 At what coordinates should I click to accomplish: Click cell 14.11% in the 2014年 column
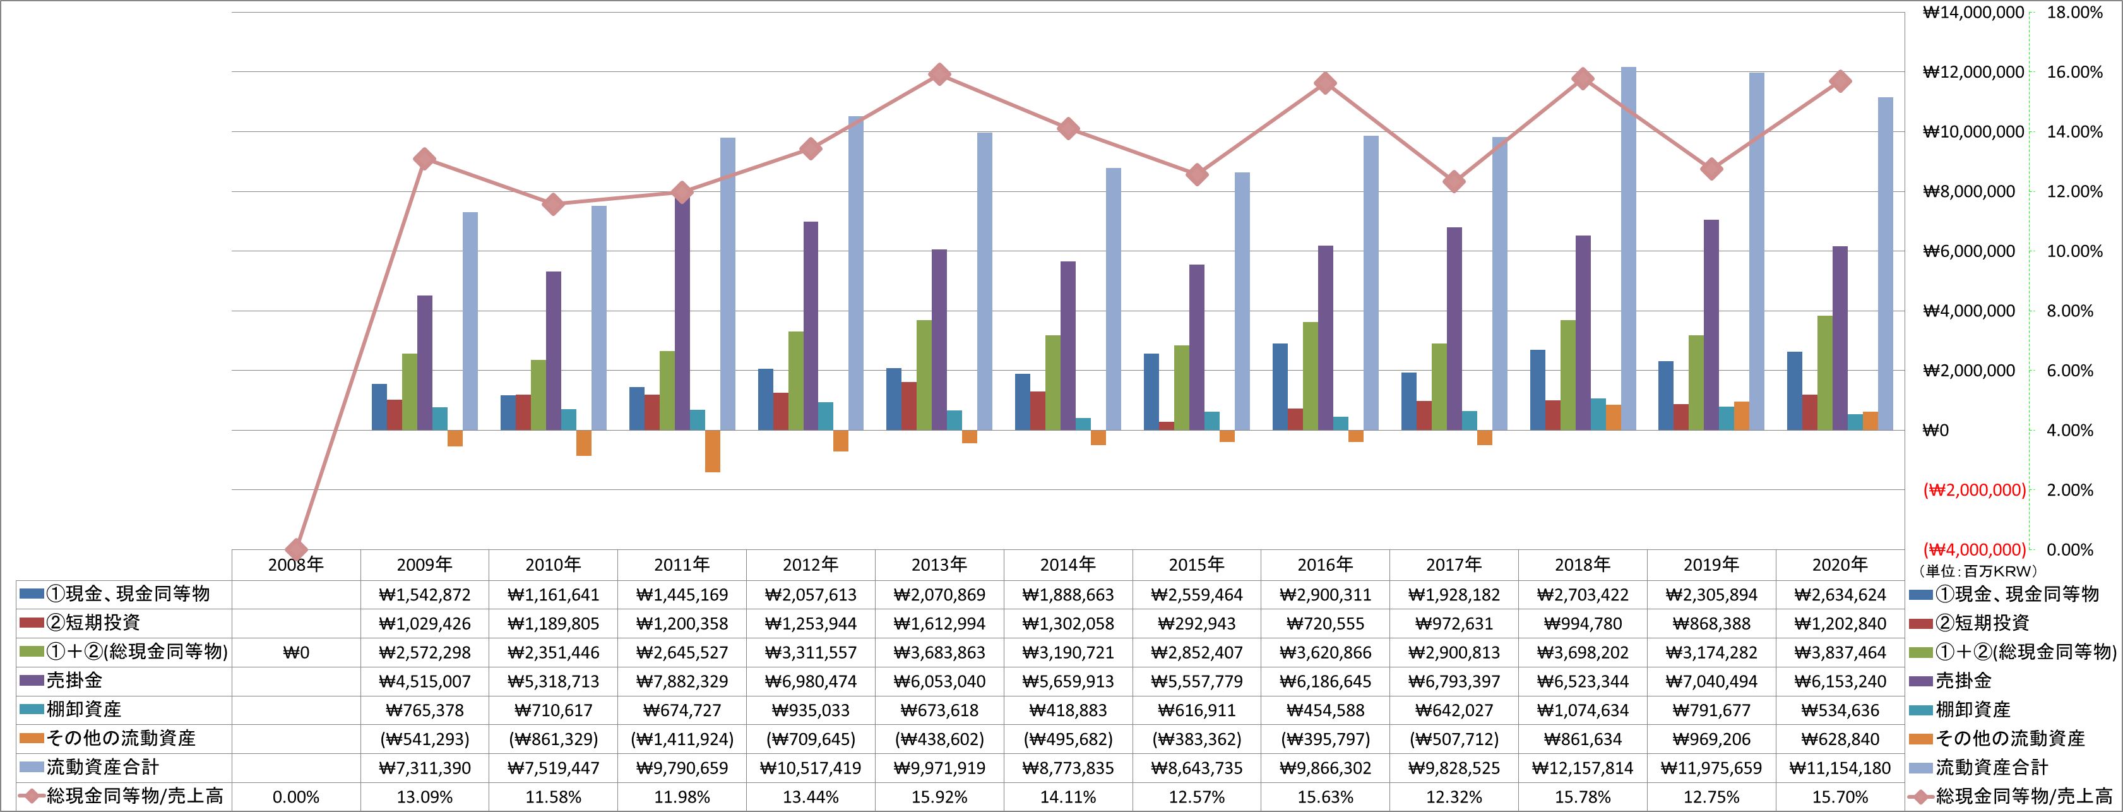tap(1068, 797)
